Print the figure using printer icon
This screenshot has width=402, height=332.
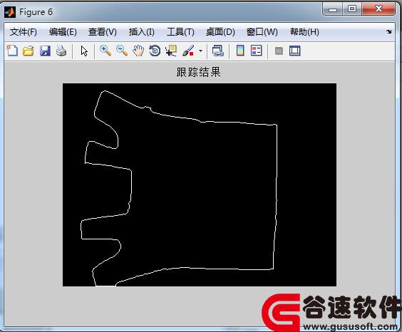pyautogui.click(x=61, y=51)
